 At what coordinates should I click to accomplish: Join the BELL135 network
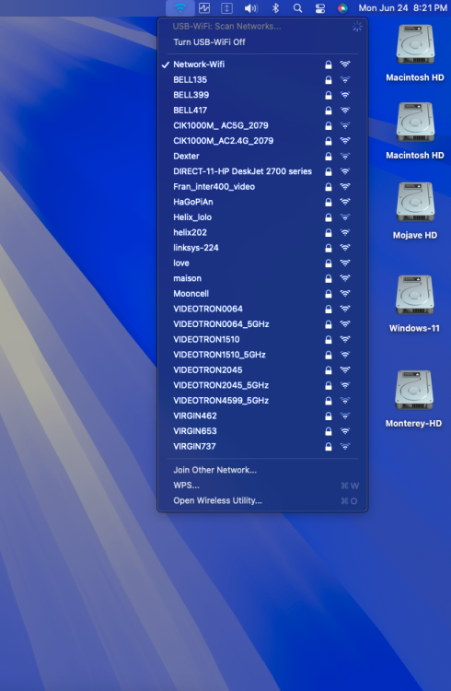(262, 80)
